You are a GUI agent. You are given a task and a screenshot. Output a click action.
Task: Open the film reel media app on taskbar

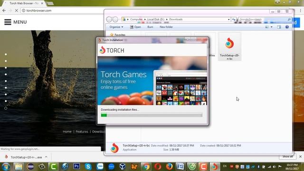coord(65,167)
